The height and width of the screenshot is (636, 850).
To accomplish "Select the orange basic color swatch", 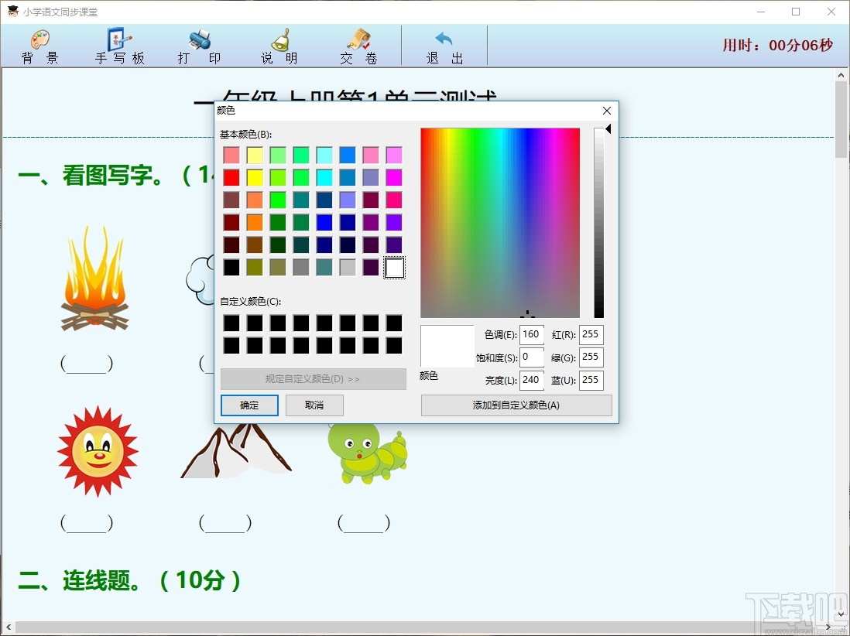I will (x=255, y=222).
